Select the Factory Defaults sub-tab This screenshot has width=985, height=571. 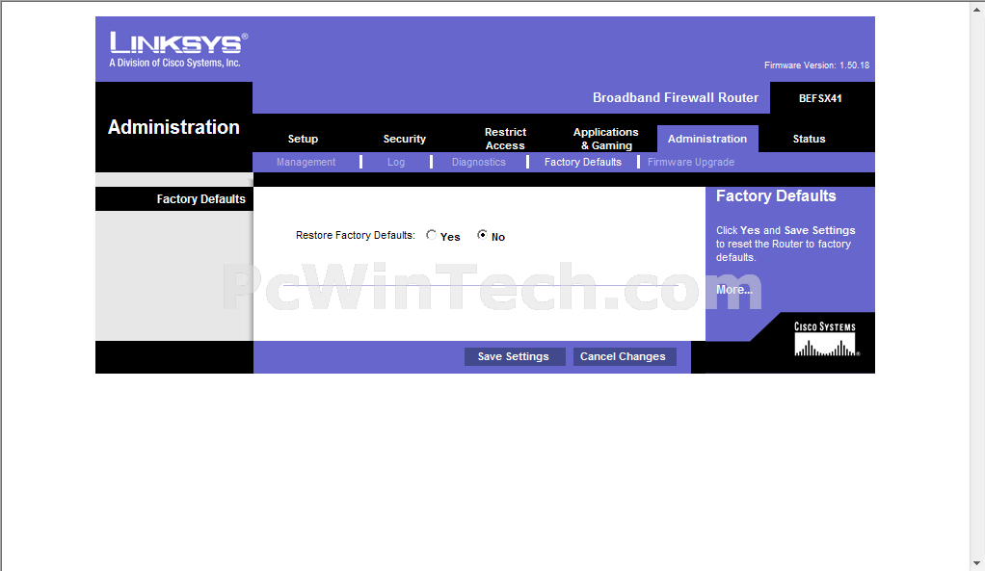[583, 162]
